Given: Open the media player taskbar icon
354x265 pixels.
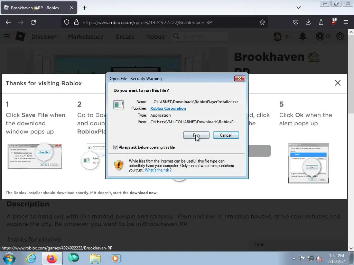Looking at the screenshot, I should 116,258.
